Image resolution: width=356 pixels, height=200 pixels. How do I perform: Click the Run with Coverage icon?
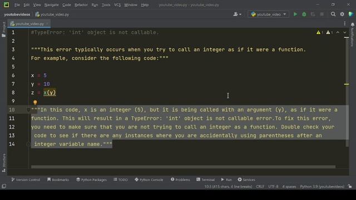click(313, 14)
